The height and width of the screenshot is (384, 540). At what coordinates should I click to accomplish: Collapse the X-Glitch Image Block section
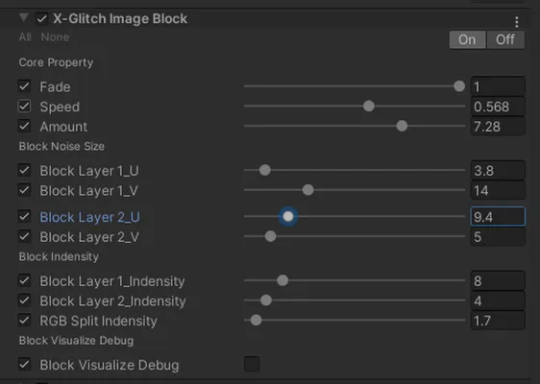tap(23, 17)
